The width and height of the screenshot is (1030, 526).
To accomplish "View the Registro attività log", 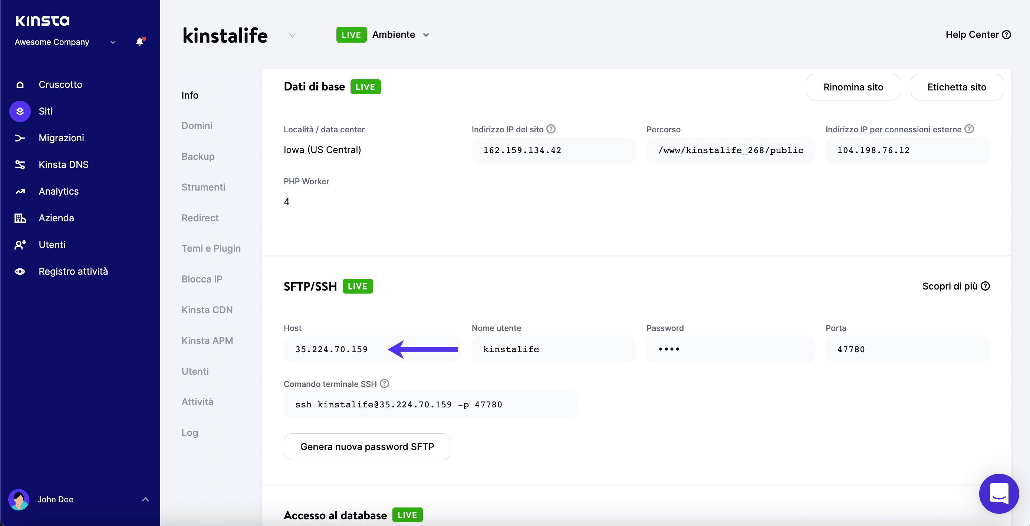I will pos(73,271).
